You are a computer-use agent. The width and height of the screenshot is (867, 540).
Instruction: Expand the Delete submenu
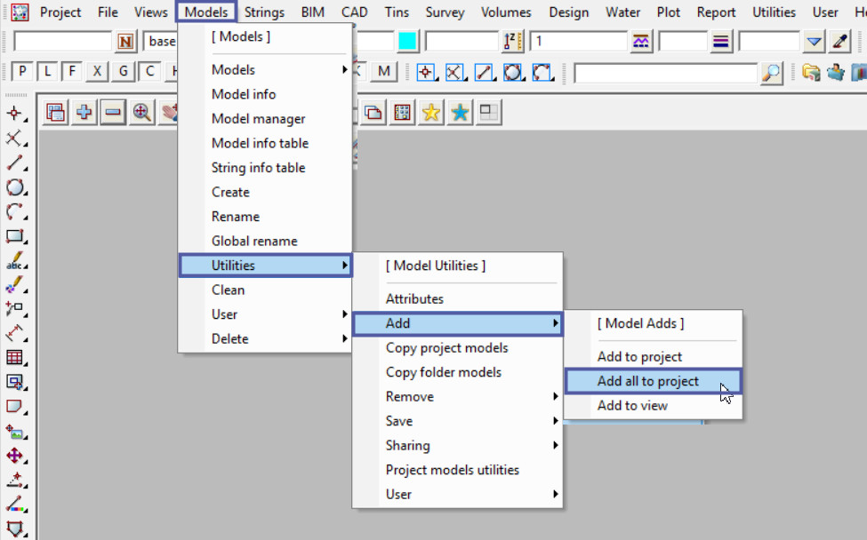click(265, 338)
